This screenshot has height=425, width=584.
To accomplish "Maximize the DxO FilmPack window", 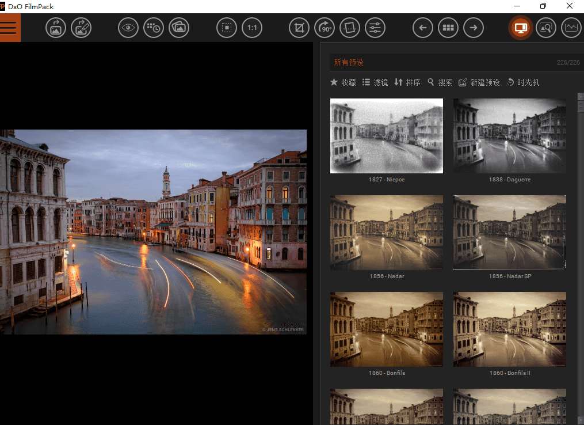I will click(543, 6).
